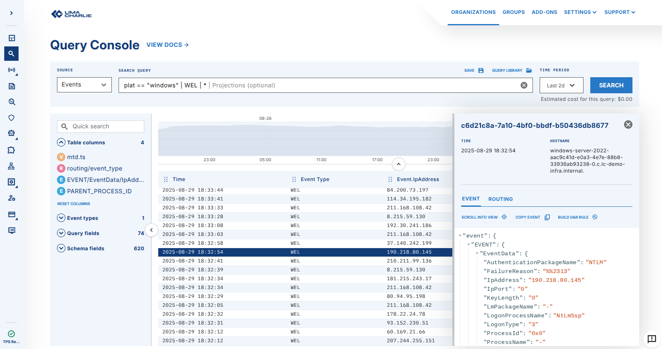Click the Save query disk icon
662x349 pixels.
coord(481,70)
